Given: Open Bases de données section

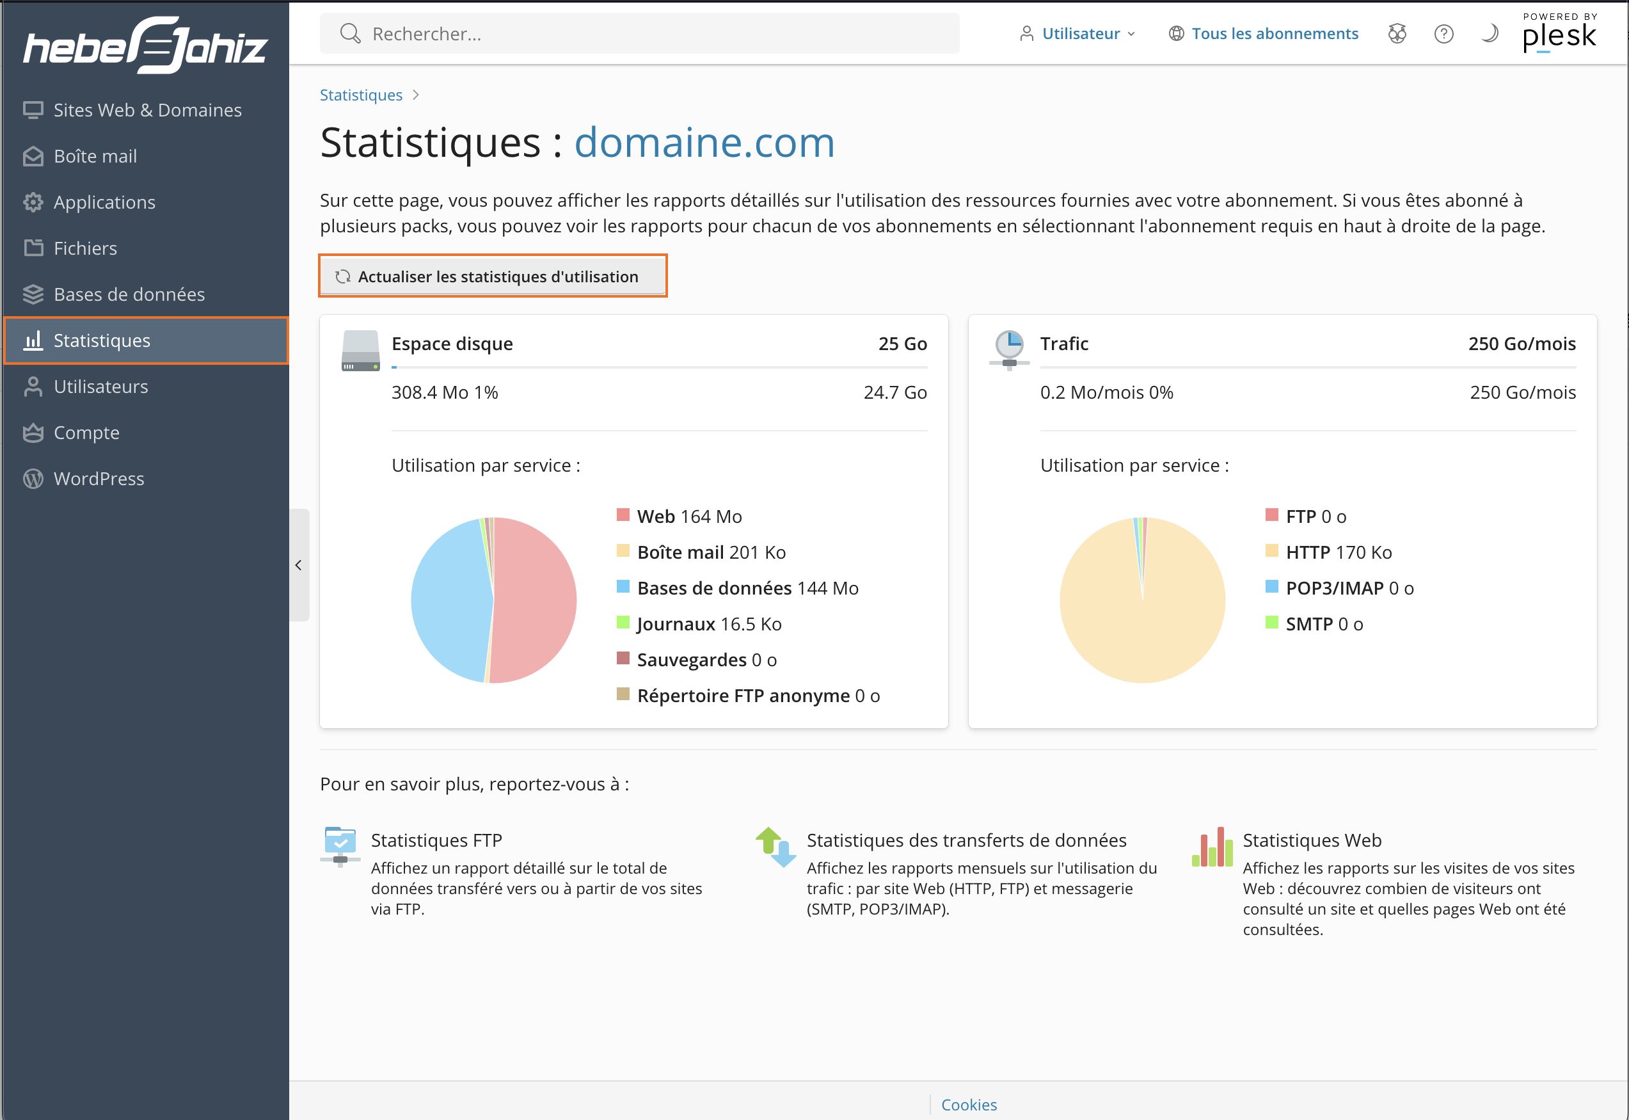Looking at the screenshot, I should point(146,294).
